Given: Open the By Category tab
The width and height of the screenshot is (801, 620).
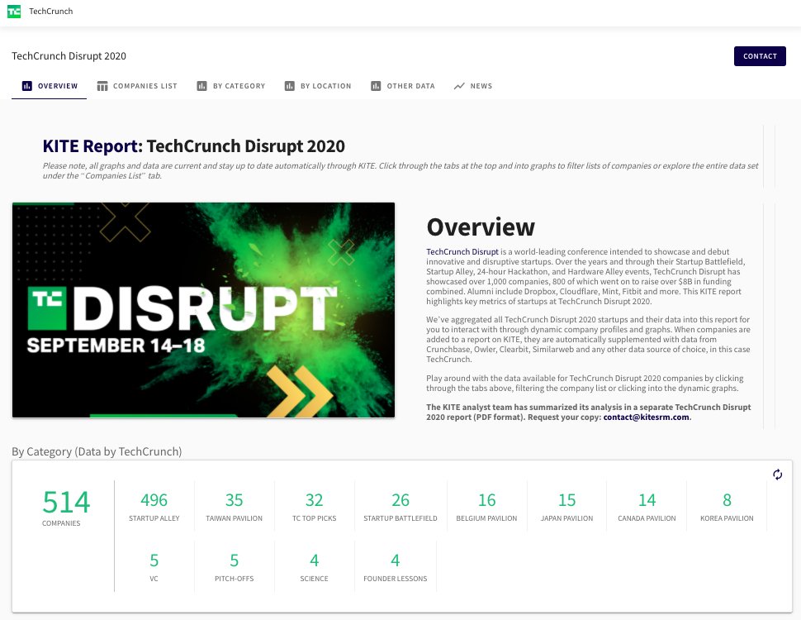Looking at the screenshot, I should point(231,86).
